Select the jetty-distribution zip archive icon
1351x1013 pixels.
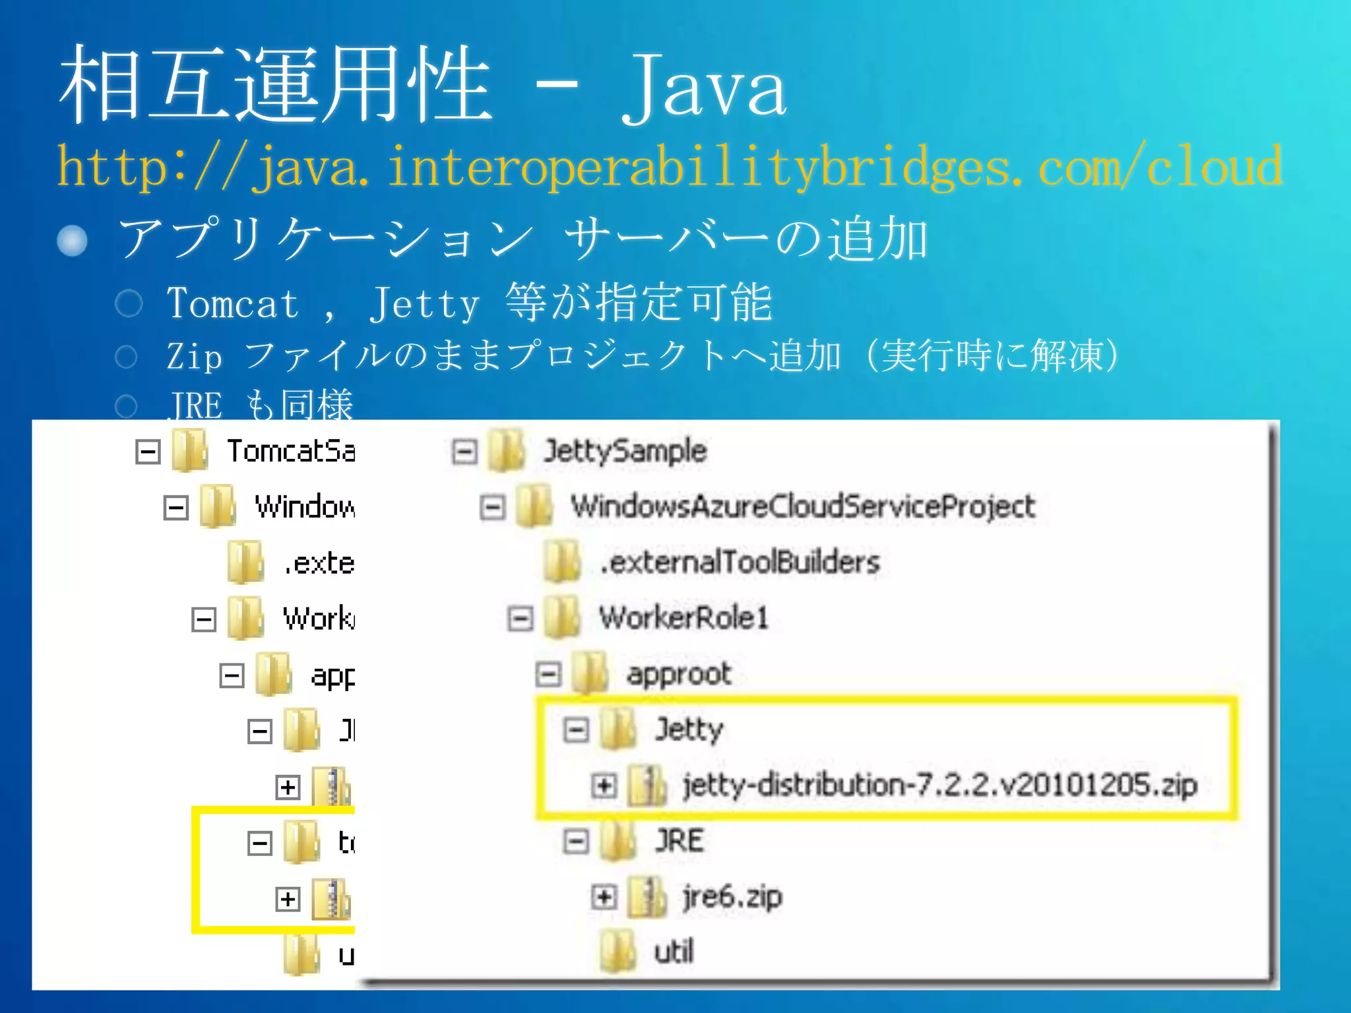[646, 785]
